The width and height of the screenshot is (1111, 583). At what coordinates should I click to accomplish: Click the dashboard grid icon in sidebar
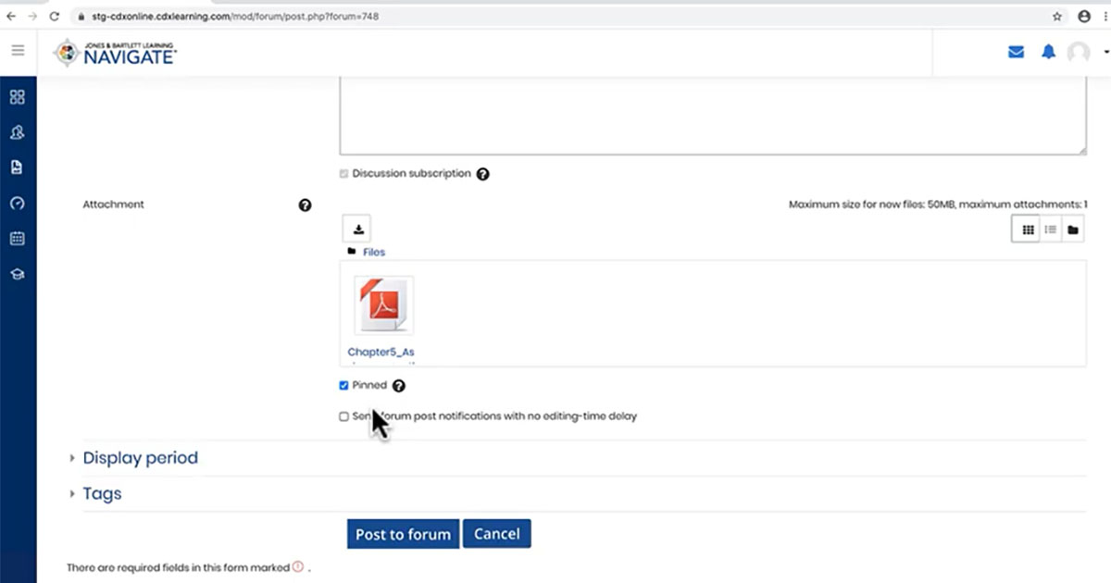click(x=17, y=97)
